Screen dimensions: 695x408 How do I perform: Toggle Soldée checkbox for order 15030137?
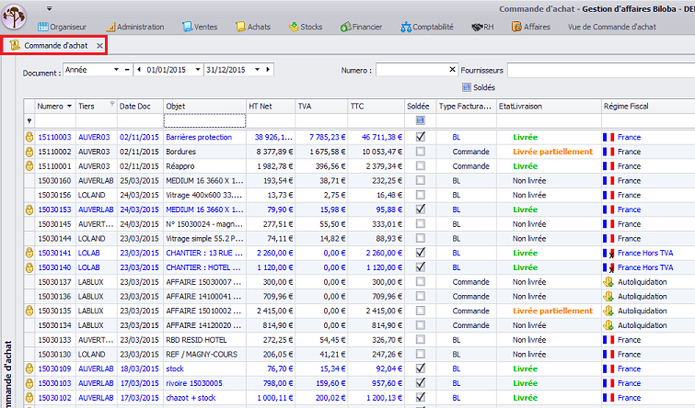tap(420, 282)
